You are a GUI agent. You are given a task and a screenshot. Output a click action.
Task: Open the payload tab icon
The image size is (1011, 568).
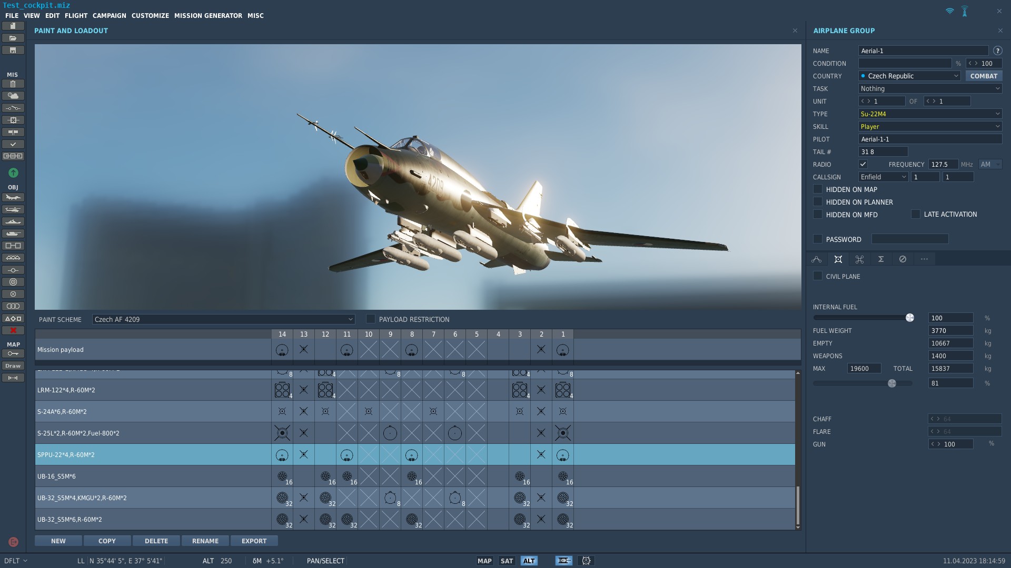click(838, 259)
